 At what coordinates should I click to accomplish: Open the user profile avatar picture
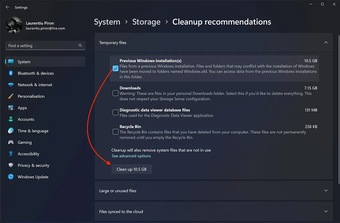(14, 25)
